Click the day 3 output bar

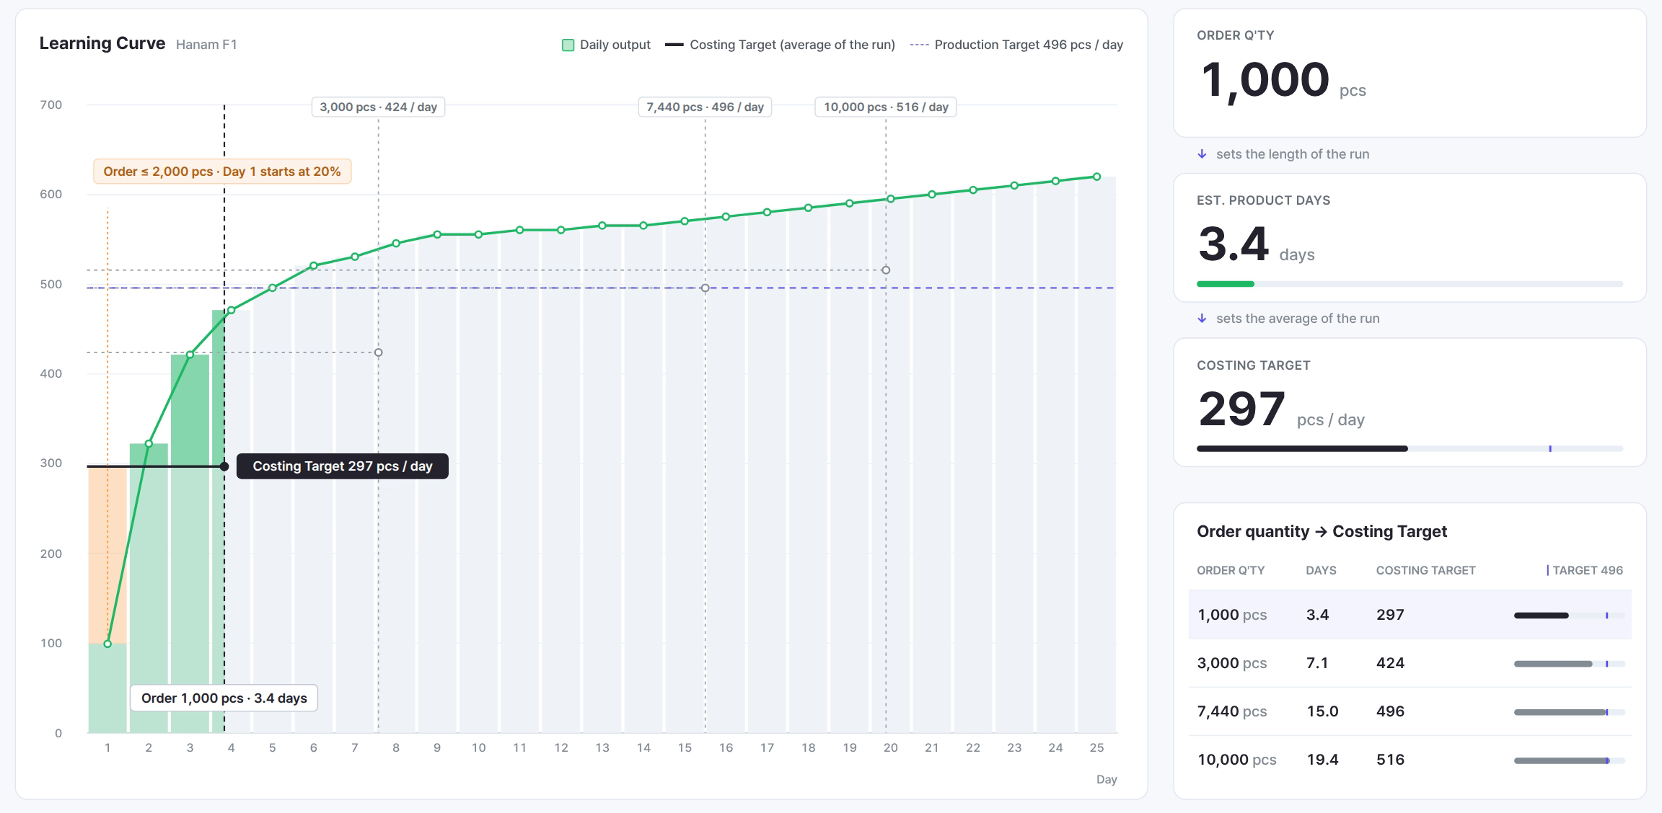coord(190,543)
